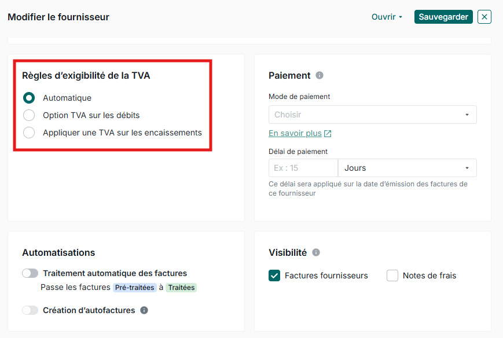Uncheck the Factures fournisseurs checkbox
This screenshot has width=503, height=338.
coord(274,275)
